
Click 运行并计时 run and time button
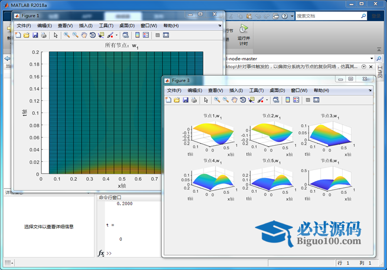coord(244,35)
